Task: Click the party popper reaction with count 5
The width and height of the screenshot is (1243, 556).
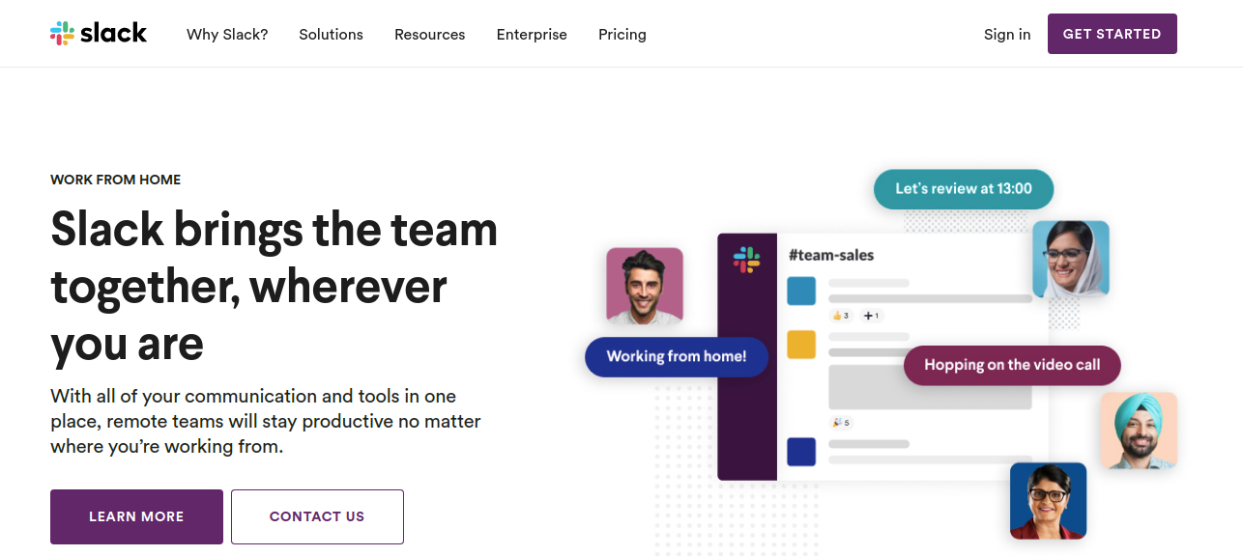Action: (841, 423)
